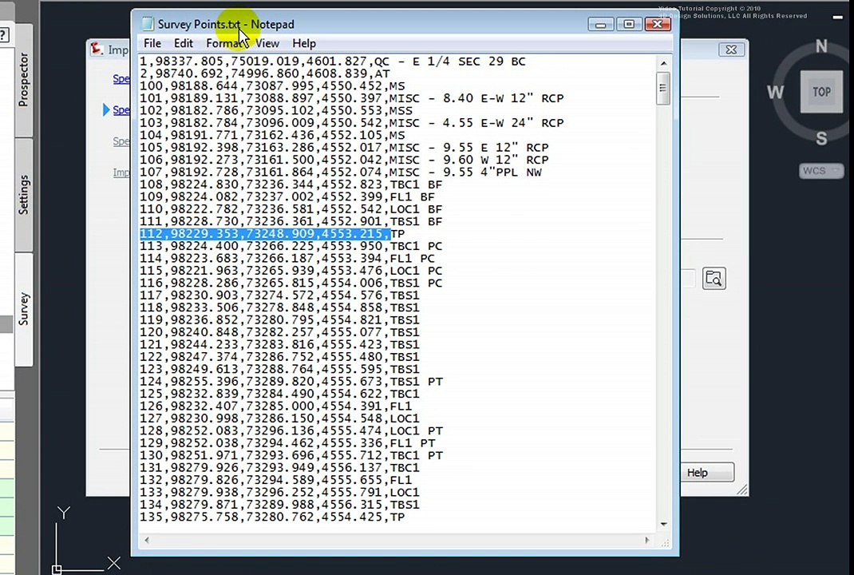The width and height of the screenshot is (854, 575).
Task: Open the Format menu in Notepad
Action: point(224,44)
